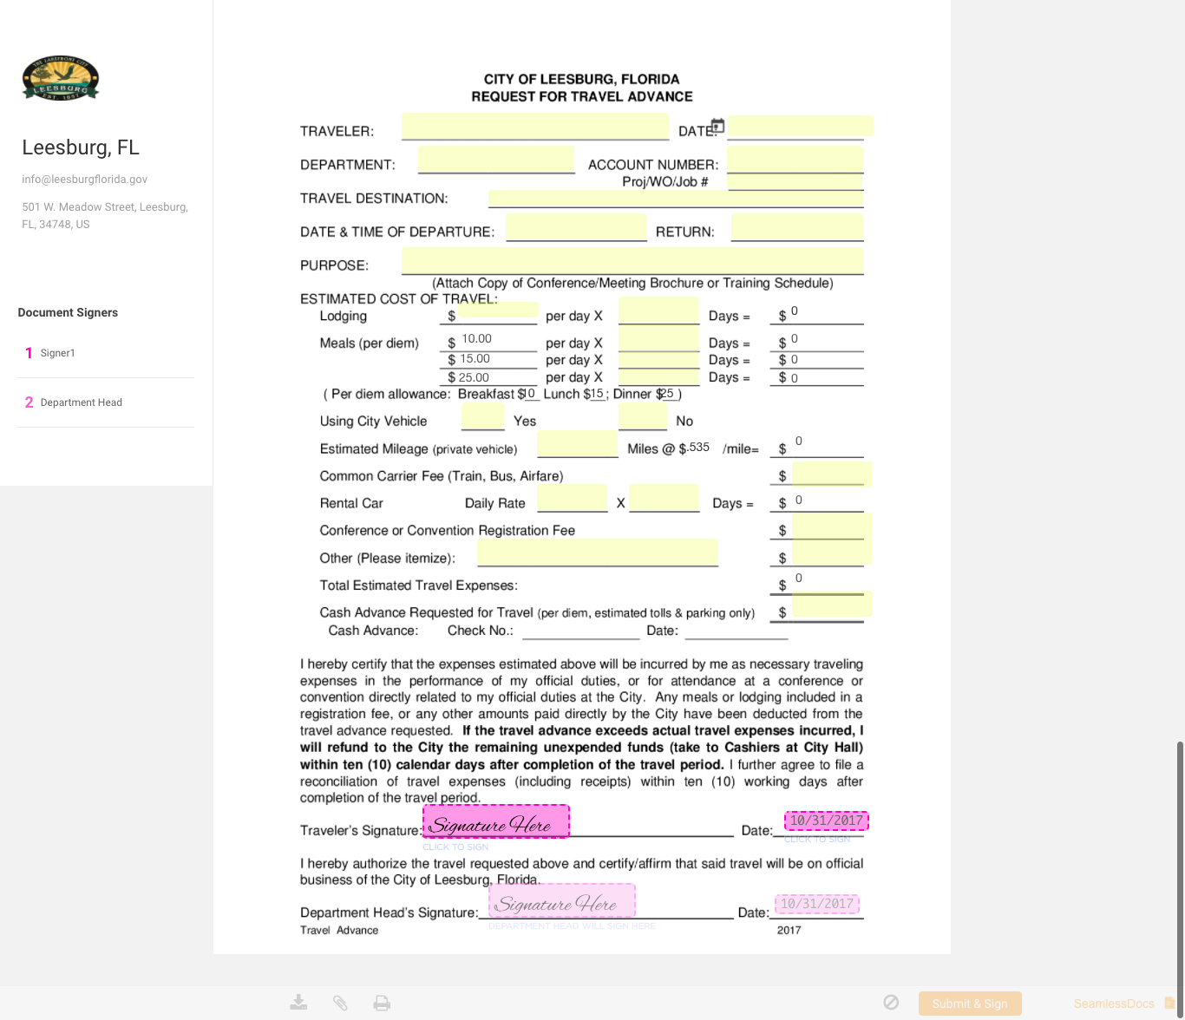Click Traveler's Signature Here box

pyautogui.click(x=496, y=821)
